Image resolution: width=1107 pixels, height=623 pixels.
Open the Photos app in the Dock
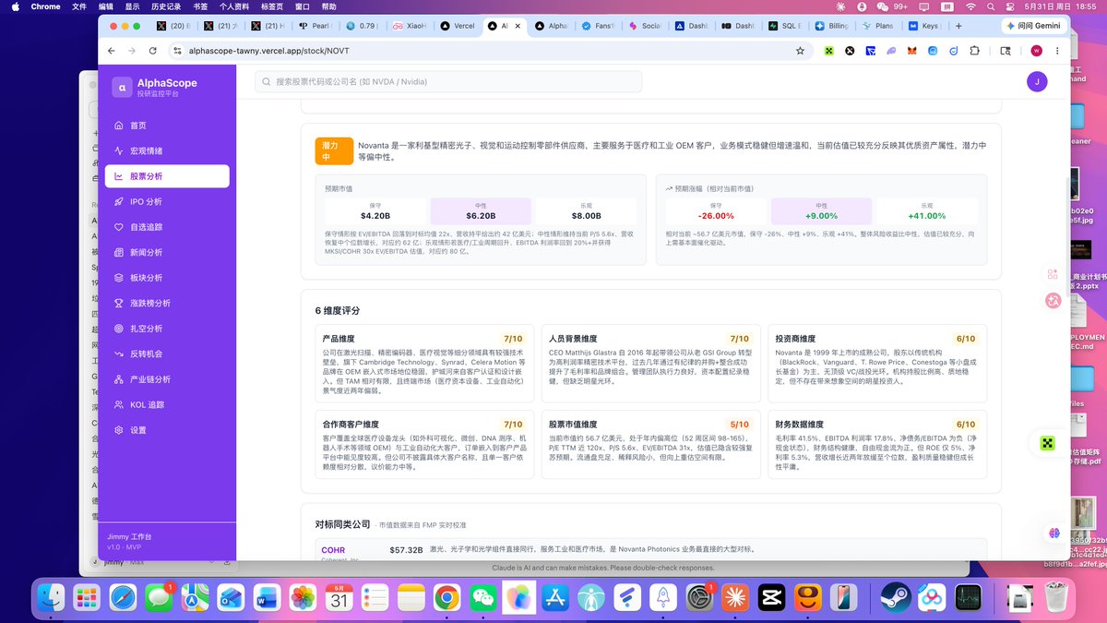tap(303, 598)
